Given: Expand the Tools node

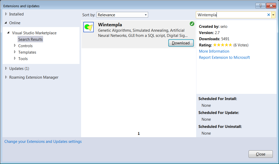Looking at the screenshot, I should click(15, 59).
